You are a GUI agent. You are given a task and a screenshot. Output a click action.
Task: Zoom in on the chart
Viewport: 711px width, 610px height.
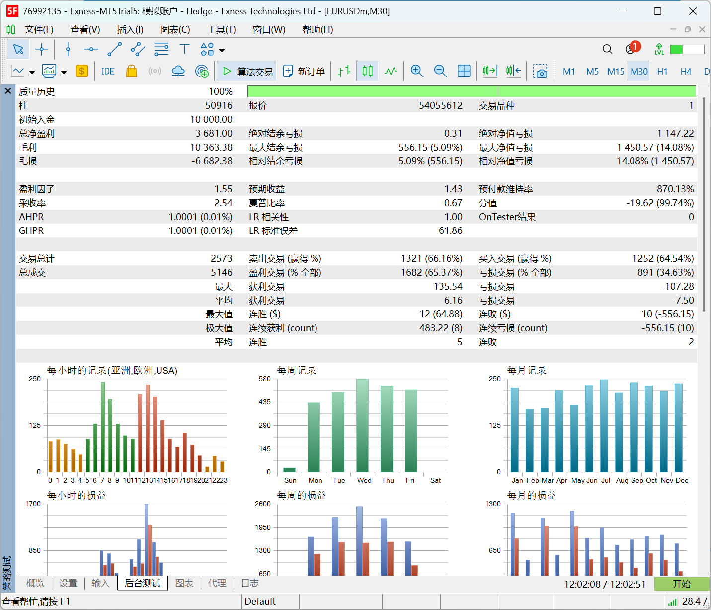tap(417, 71)
